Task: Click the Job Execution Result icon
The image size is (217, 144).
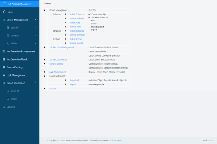Action: tap(4, 59)
